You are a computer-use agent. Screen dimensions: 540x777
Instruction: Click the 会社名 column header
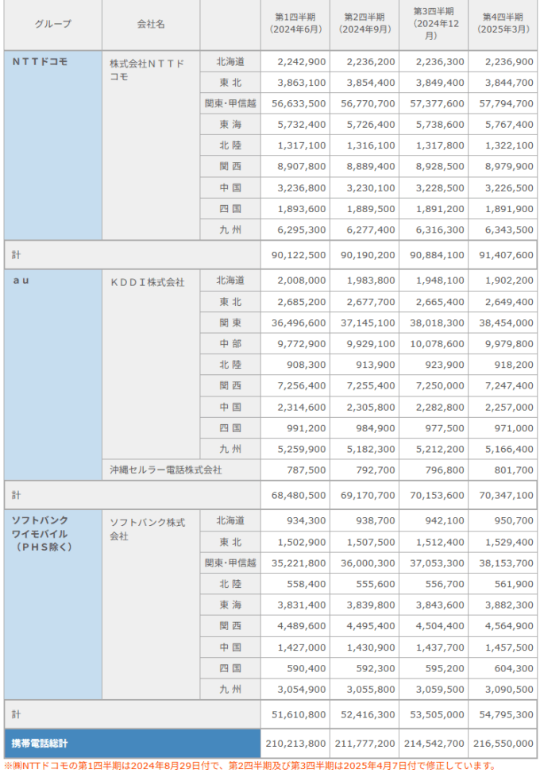point(151,24)
